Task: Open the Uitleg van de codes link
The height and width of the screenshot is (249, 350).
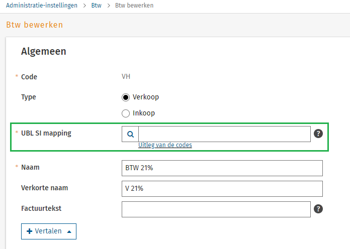Action: pyautogui.click(x=165, y=145)
